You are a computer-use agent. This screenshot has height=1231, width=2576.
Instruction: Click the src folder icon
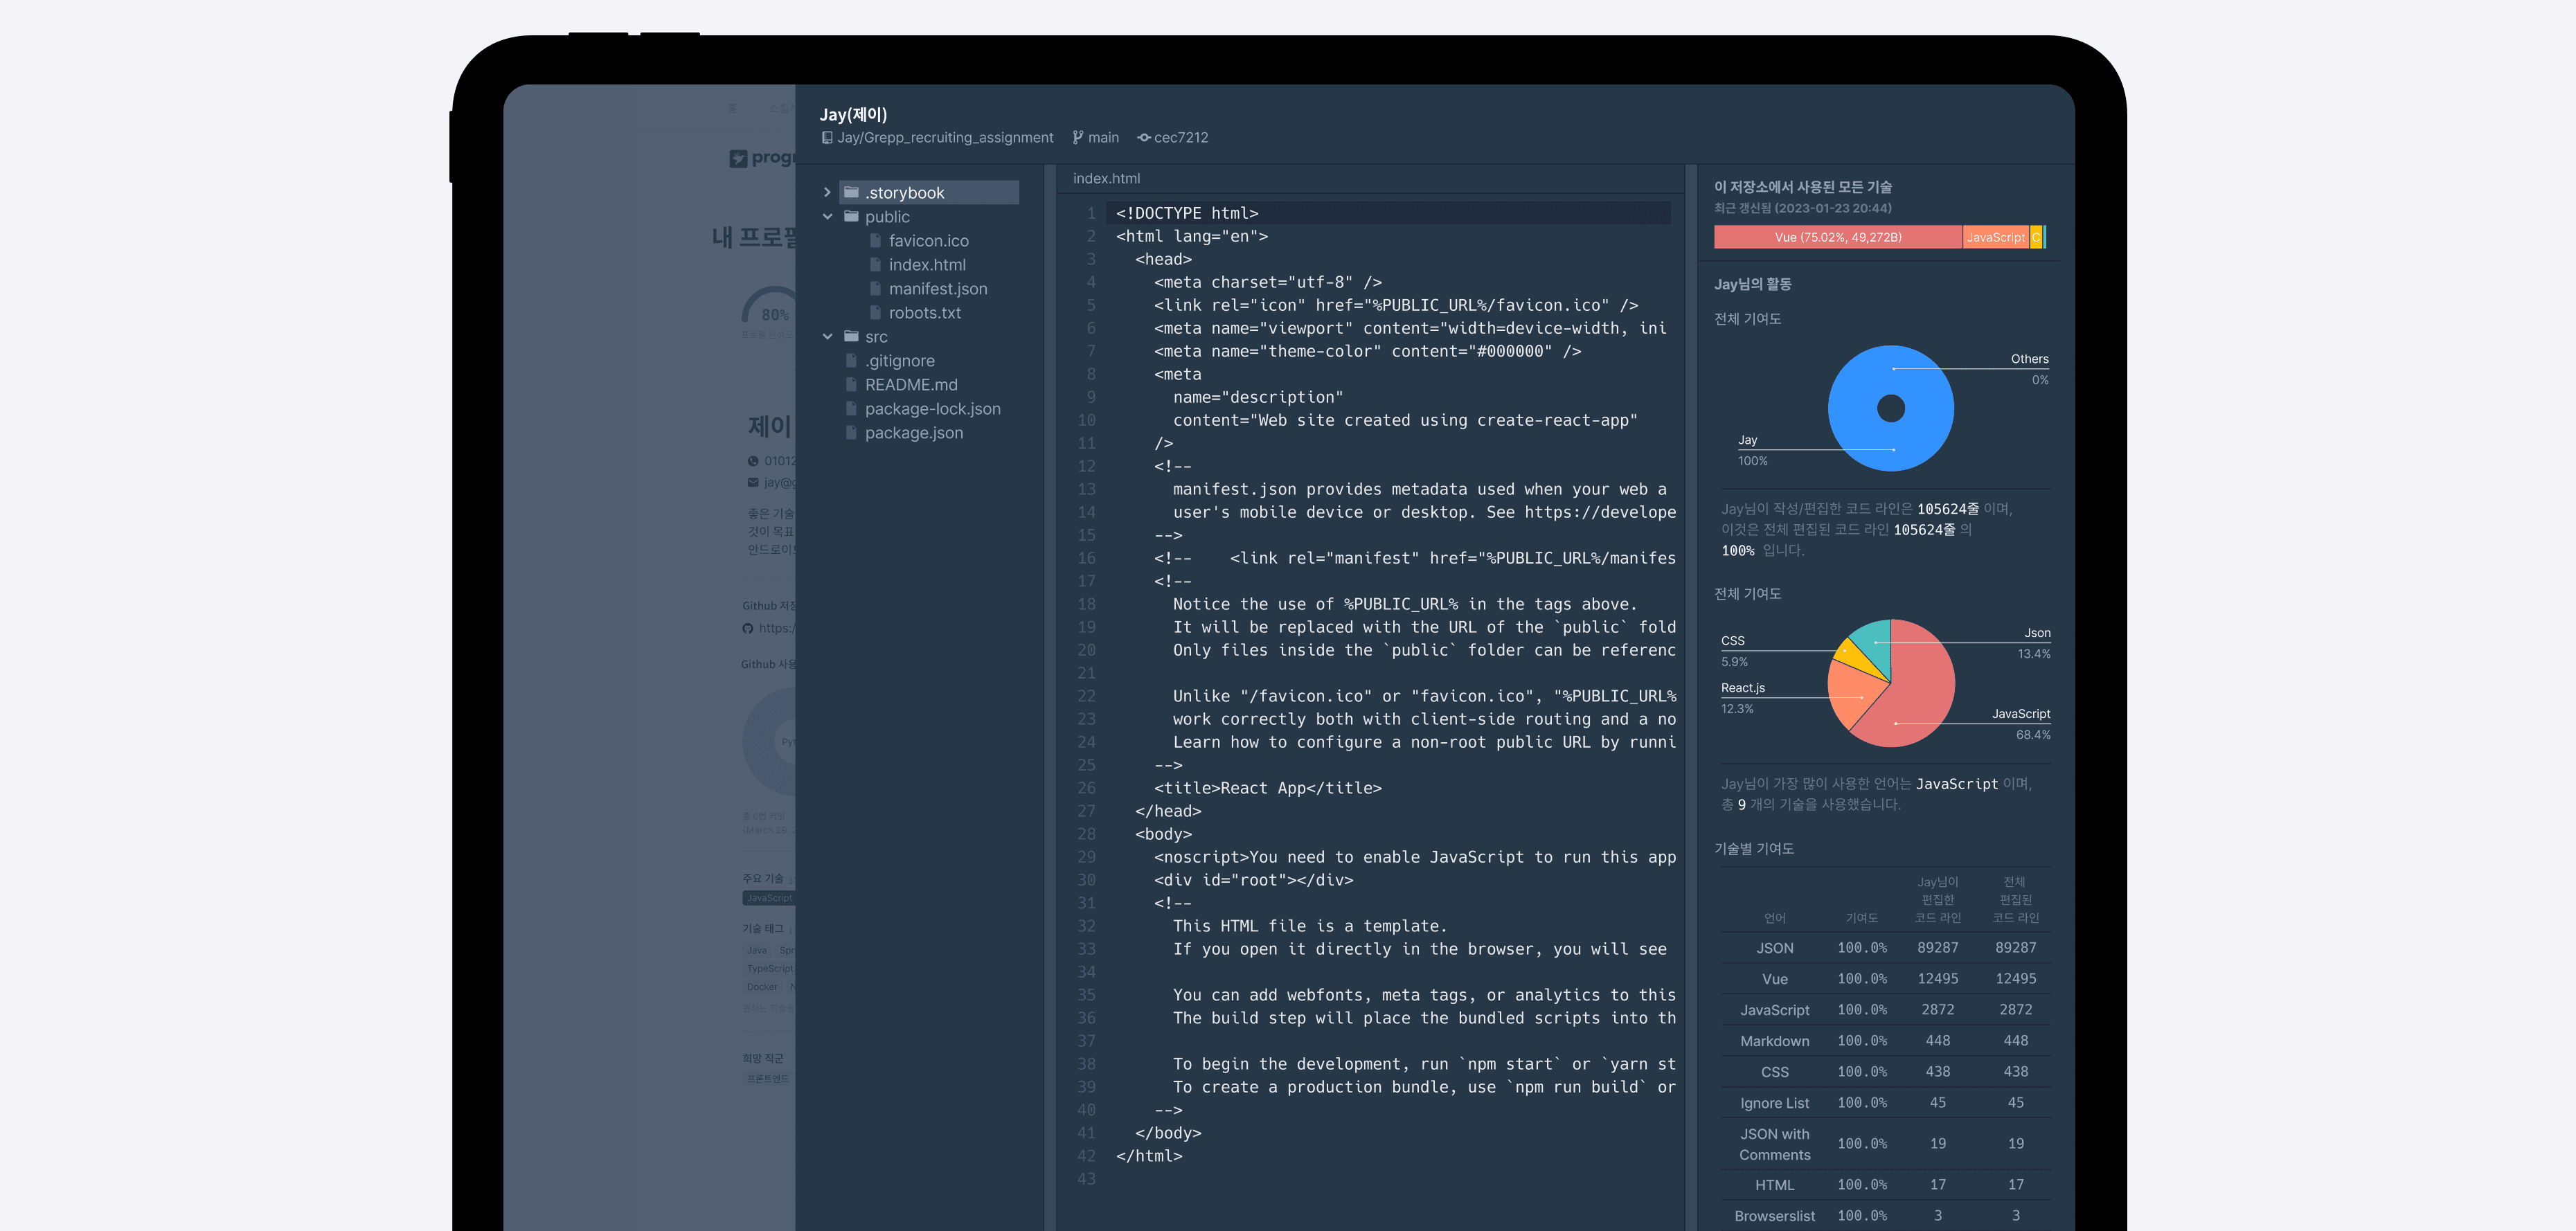click(x=851, y=336)
